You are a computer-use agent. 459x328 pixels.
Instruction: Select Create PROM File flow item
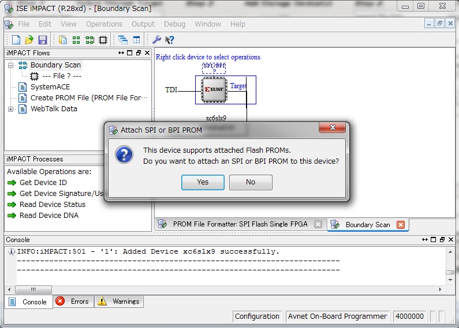coord(89,98)
